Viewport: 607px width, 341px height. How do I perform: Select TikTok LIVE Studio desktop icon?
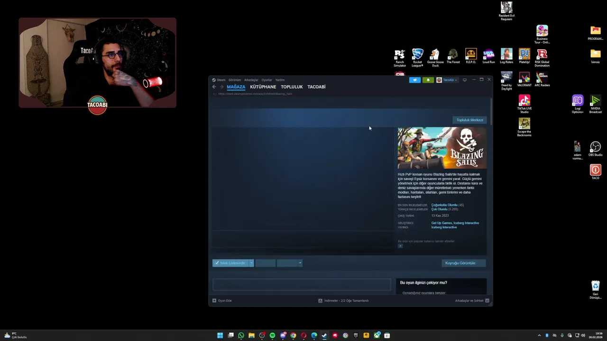pos(524,104)
